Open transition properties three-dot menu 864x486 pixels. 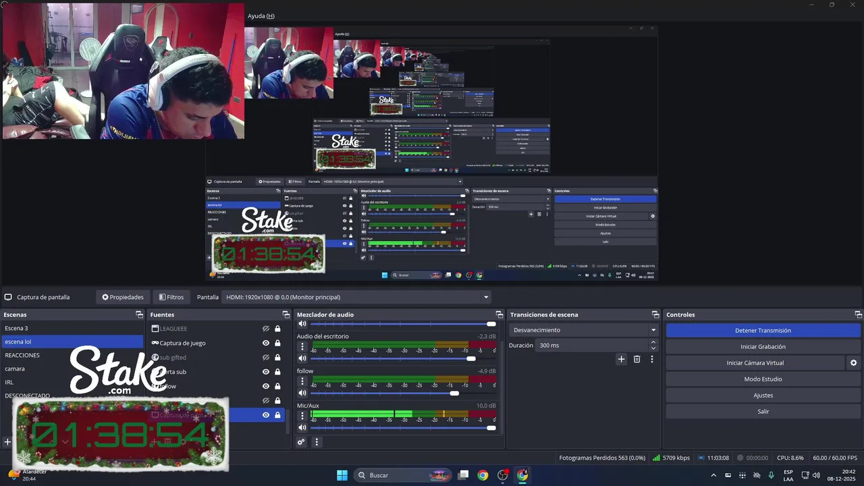pos(652,359)
